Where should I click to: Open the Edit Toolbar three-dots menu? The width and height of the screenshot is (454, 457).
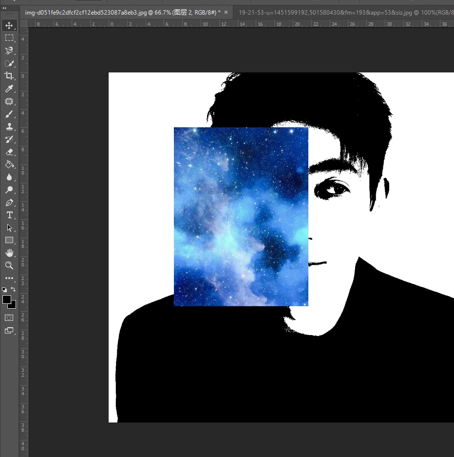(9, 278)
